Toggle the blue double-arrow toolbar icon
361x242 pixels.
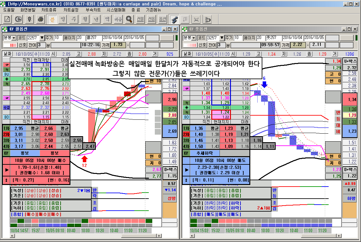[x=174, y=19]
